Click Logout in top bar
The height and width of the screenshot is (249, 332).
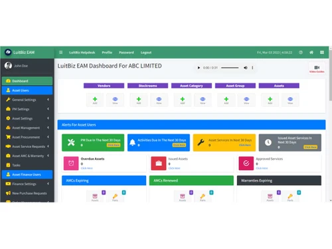click(x=146, y=52)
